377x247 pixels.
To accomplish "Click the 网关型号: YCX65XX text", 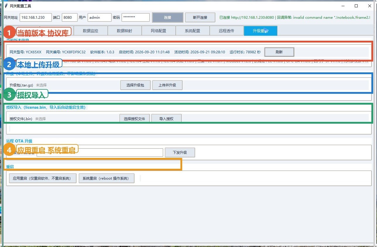I will (x=25, y=52).
